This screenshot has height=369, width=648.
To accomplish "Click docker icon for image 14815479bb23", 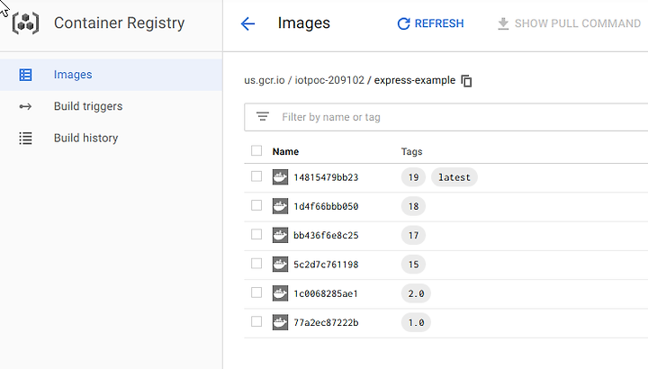I will (280, 177).
